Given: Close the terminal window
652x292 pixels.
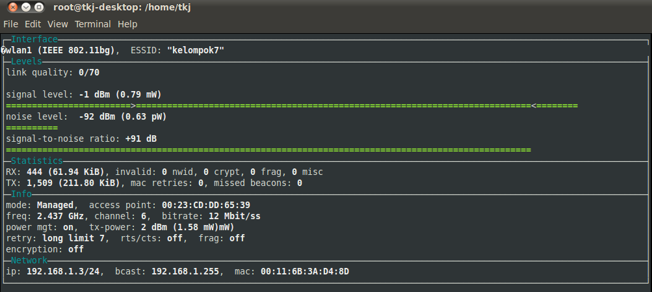Looking at the screenshot, I should (x=13, y=7).
